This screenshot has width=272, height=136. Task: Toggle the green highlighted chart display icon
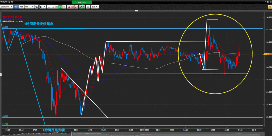click(x=61, y=7)
